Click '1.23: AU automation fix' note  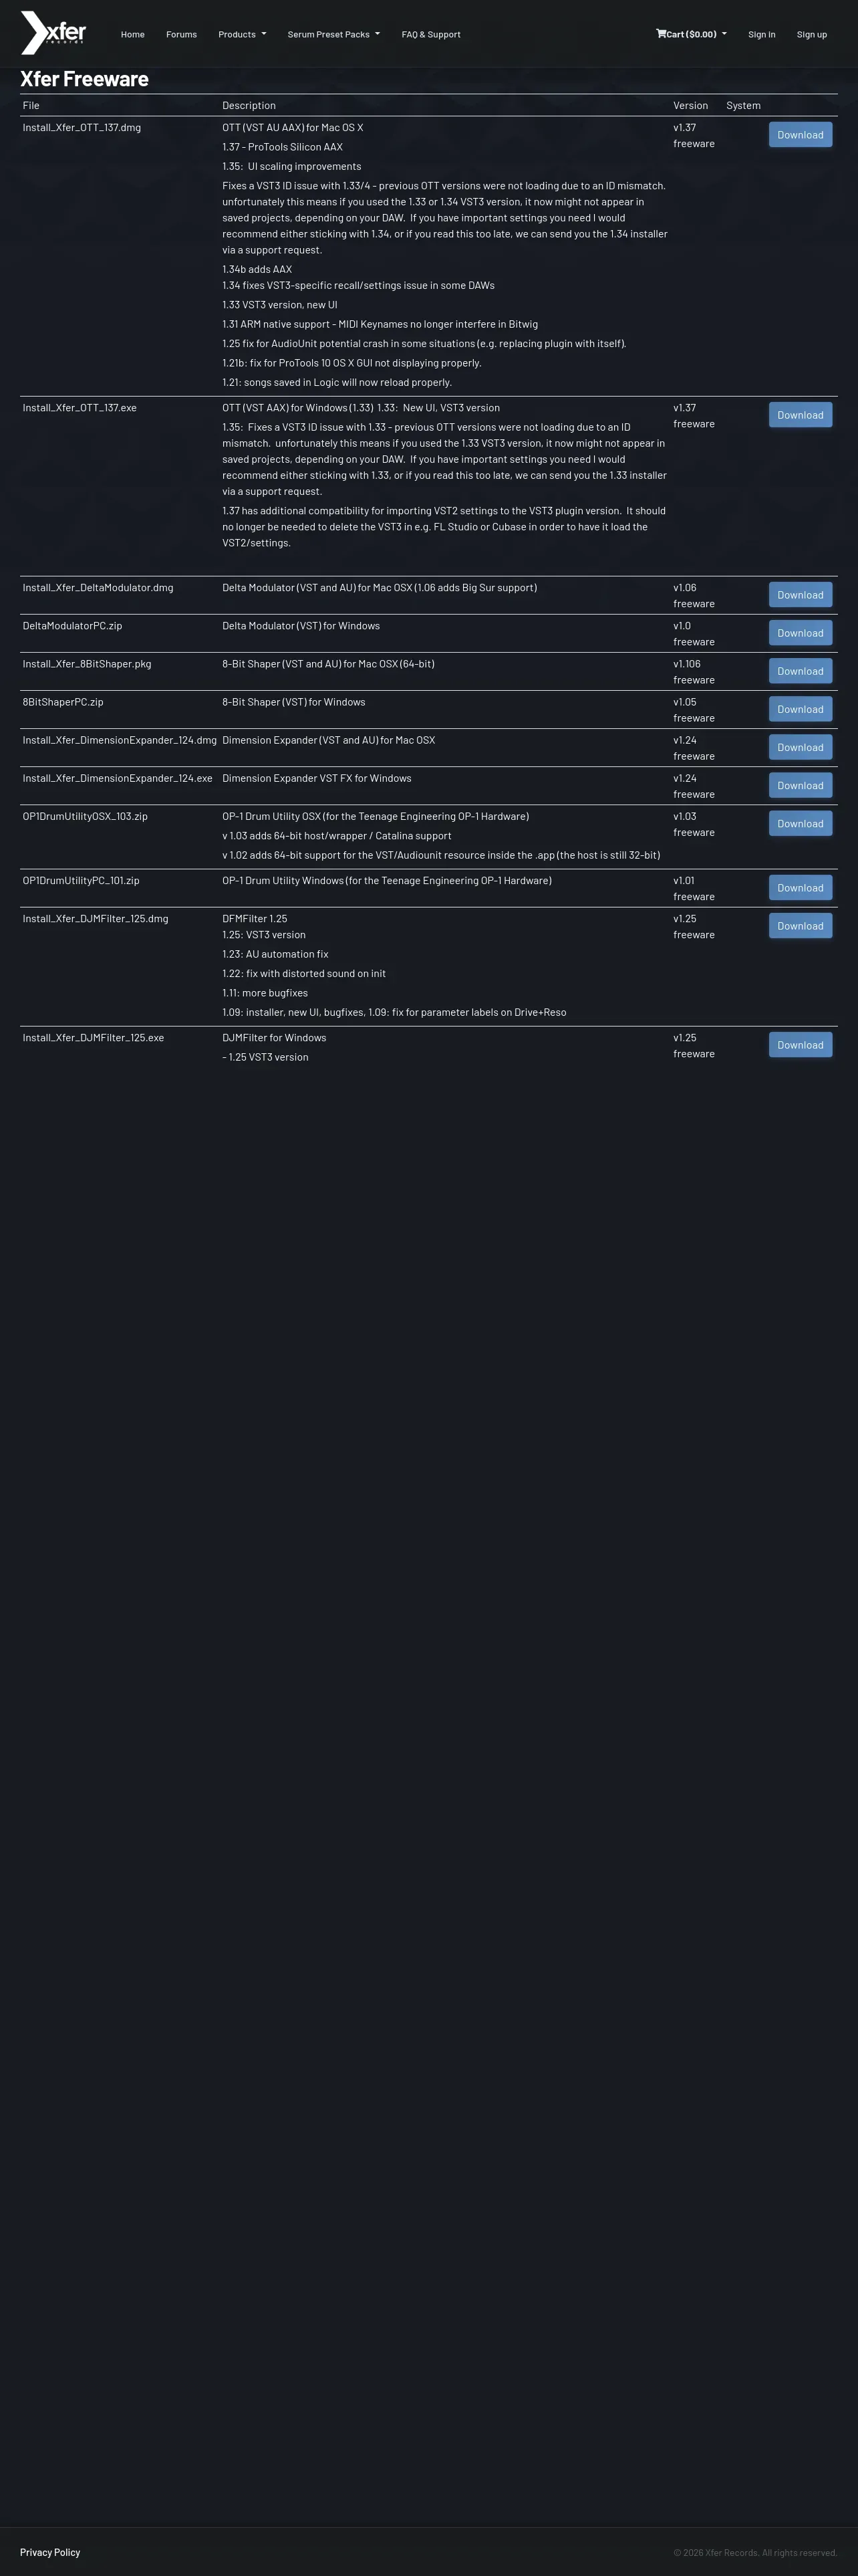(x=275, y=954)
